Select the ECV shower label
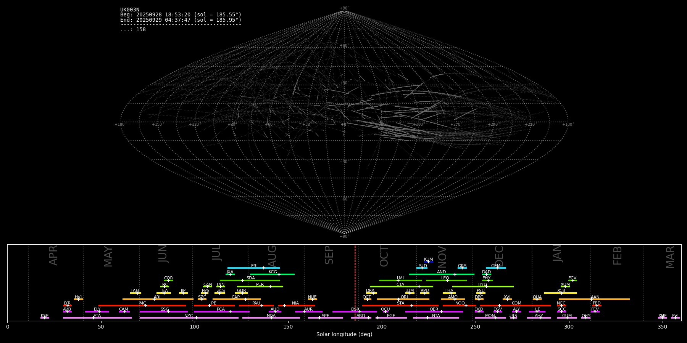 coord(572,278)
